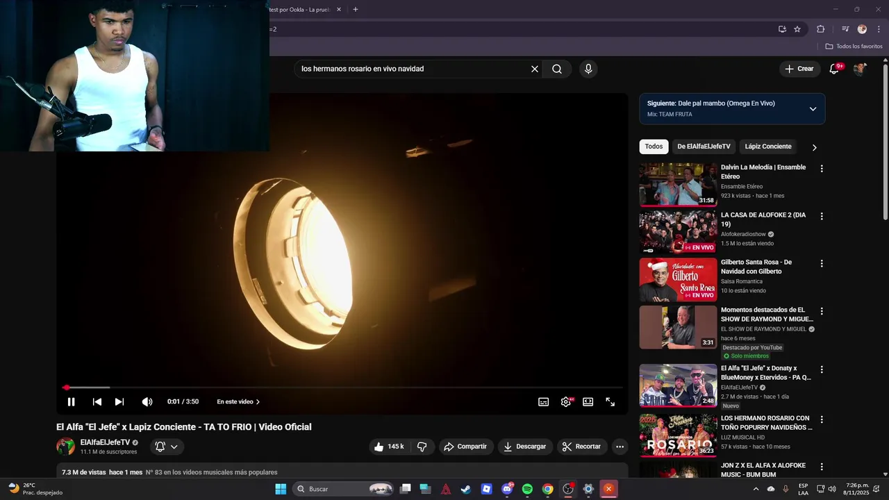Run search with magnifier button
This screenshot has height=500, width=889.
tap(557, 69)
